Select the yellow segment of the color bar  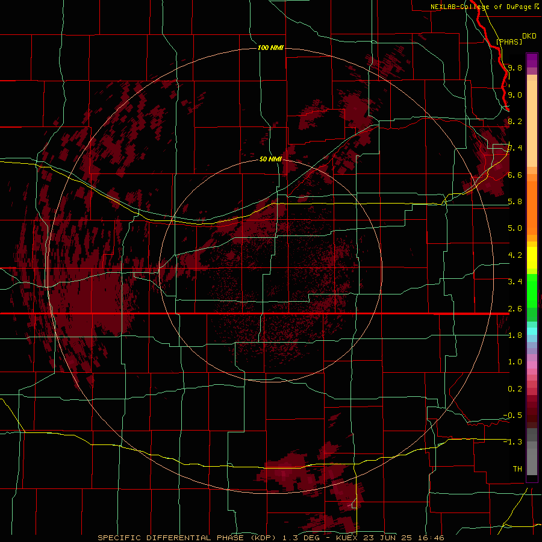coord(532,258)
